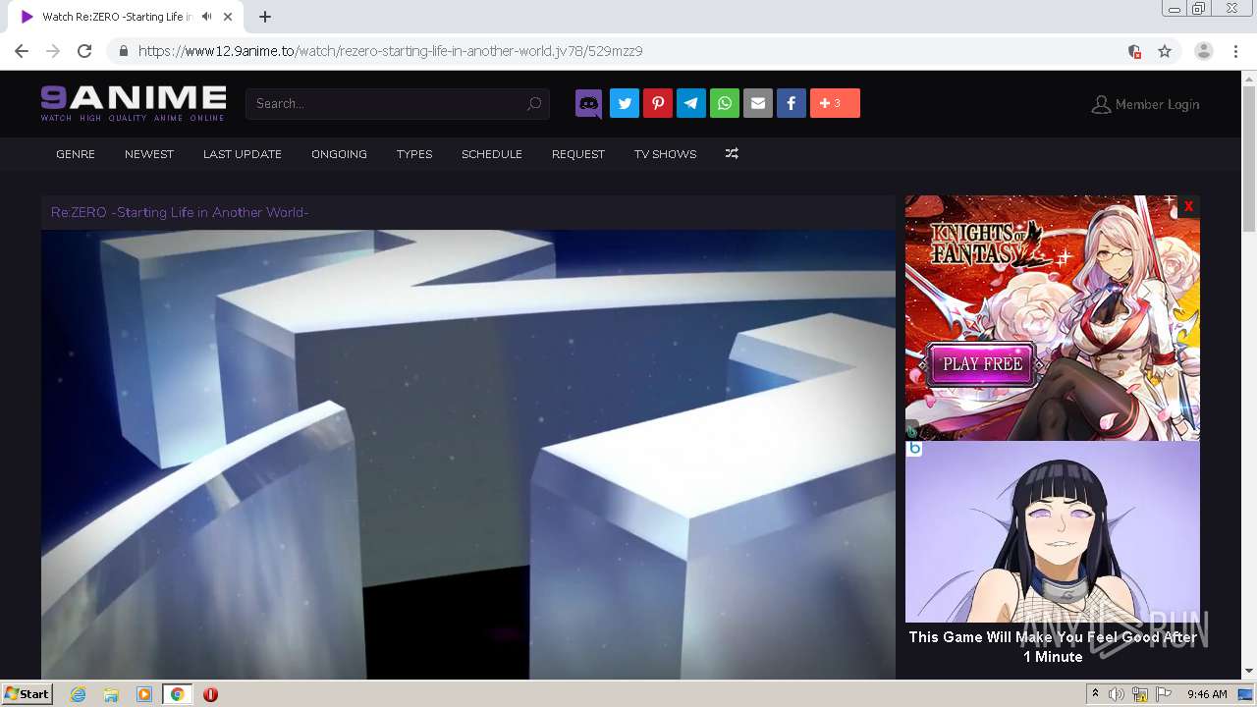Open red Opera-style taskbar icon
1257x707 pixels.
tap(210, 694)
